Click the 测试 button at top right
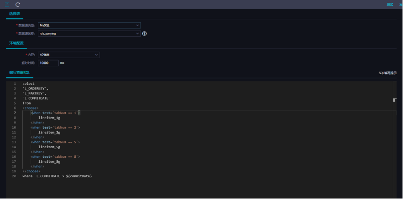 (390, 4)
